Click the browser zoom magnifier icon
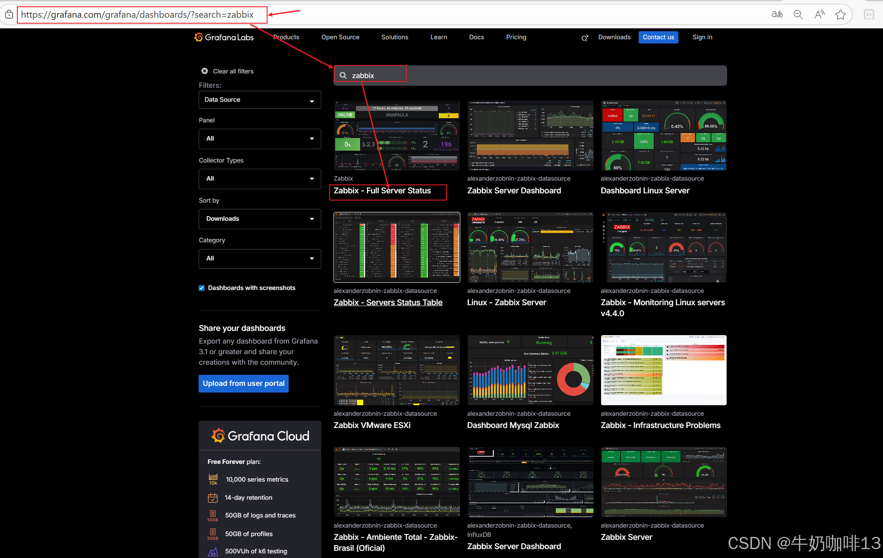Screen dimensions: 883x558 click(798, 15)
